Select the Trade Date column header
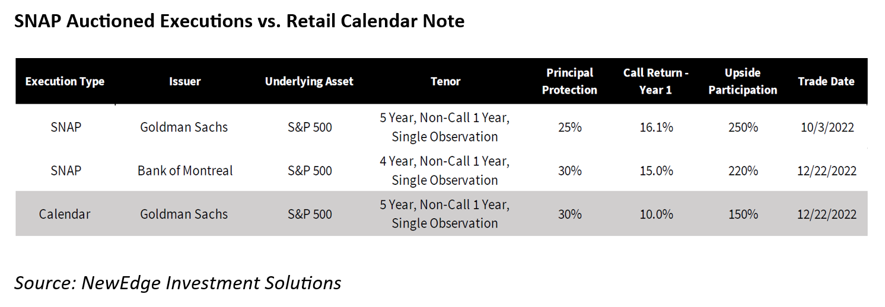This screenshot has width=885, height=307. (826, 82)
